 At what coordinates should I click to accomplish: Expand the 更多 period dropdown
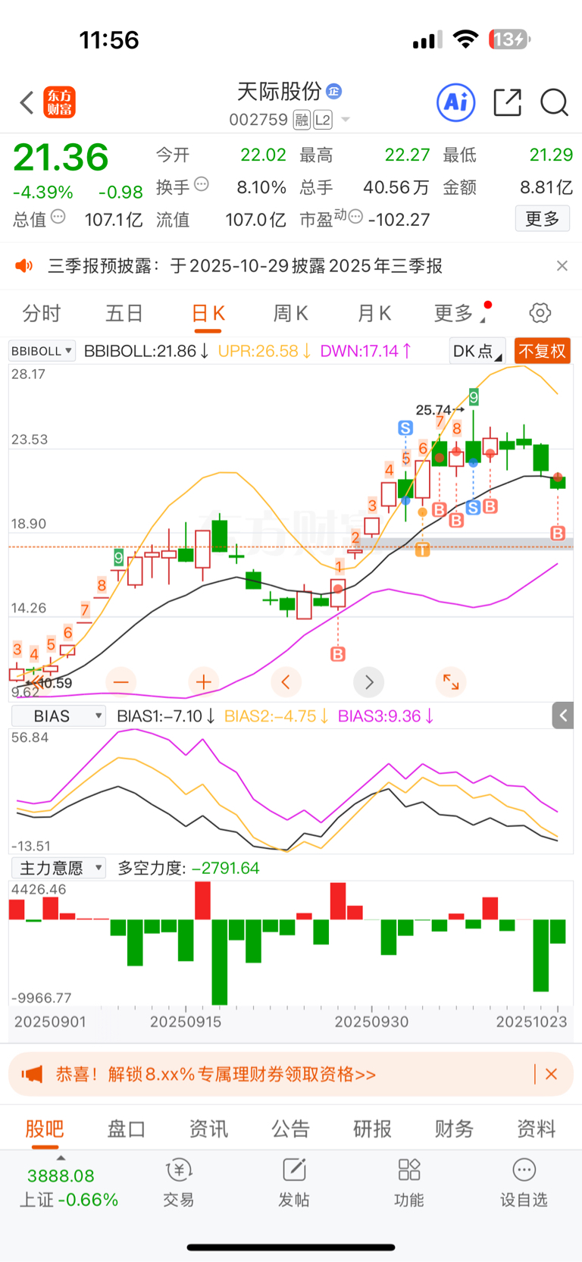click(x=462, y=313)
